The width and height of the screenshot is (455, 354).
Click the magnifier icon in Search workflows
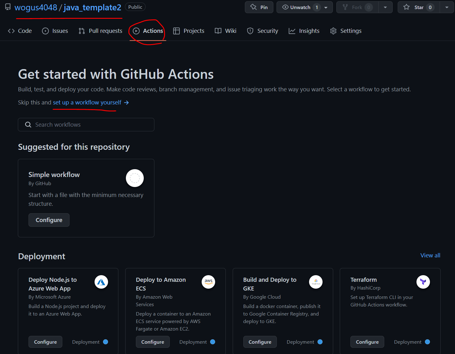point(28,125)
